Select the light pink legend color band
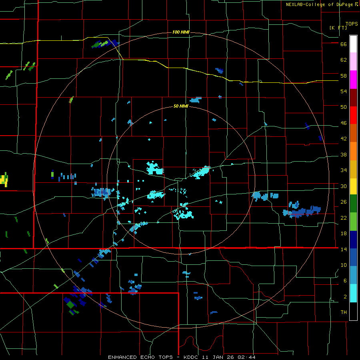 [x=353, y=62]
